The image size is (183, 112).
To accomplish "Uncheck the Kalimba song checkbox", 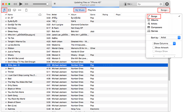I will [6, 109].
